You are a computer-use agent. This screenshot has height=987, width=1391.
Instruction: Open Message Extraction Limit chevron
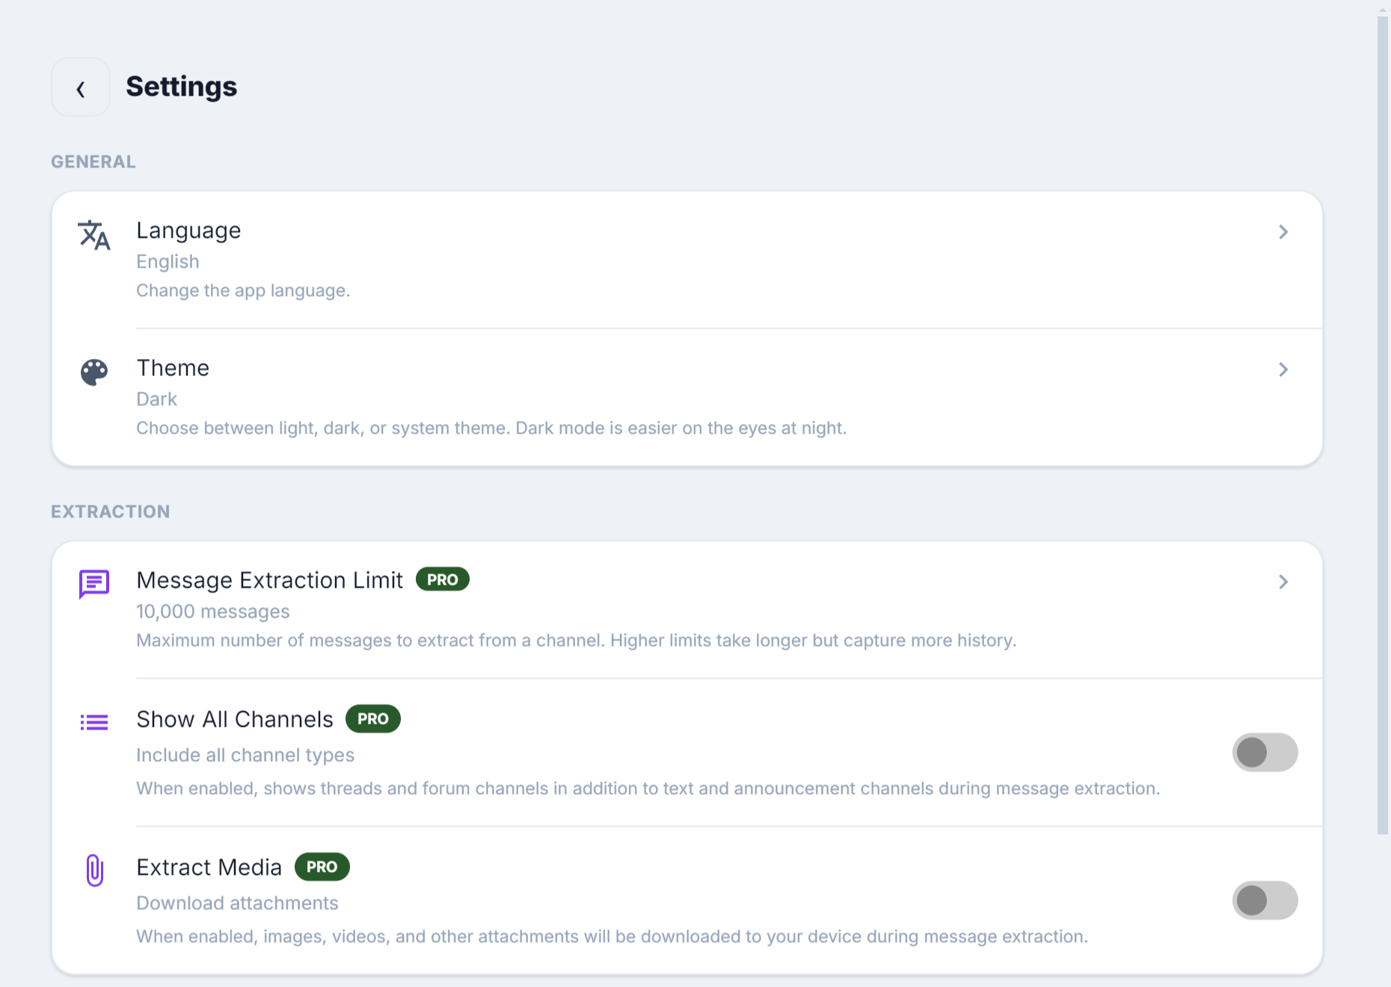[1283, 582]
